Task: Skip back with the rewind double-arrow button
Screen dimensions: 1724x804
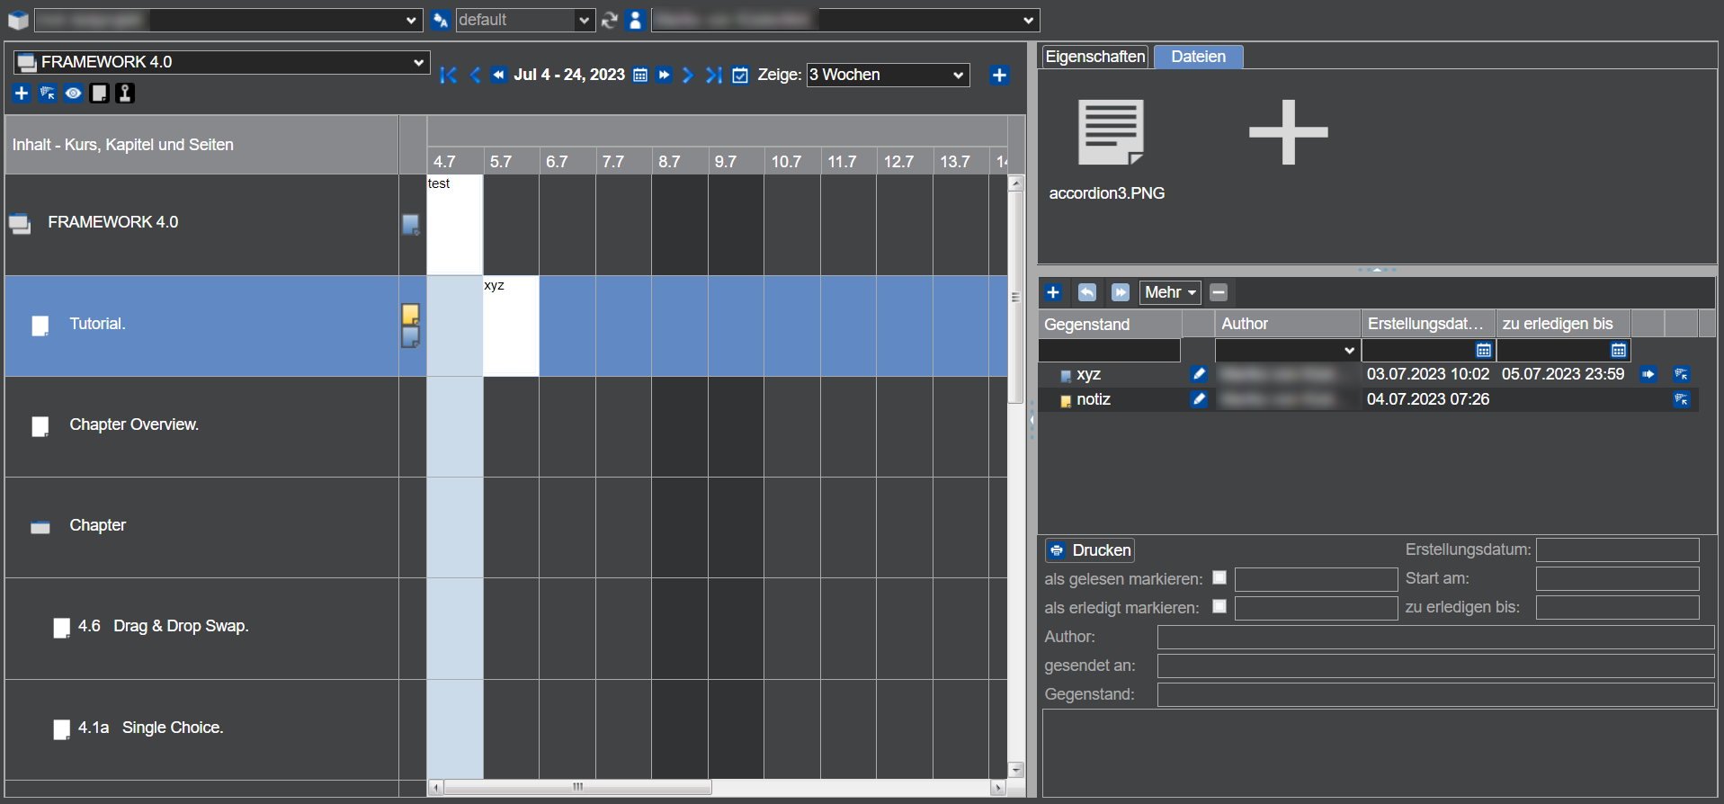Action: [x=499, y=75]
